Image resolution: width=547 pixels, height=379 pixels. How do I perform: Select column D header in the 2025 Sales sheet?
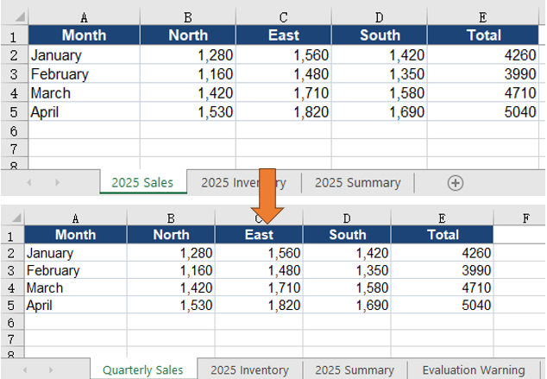point(379,17)
